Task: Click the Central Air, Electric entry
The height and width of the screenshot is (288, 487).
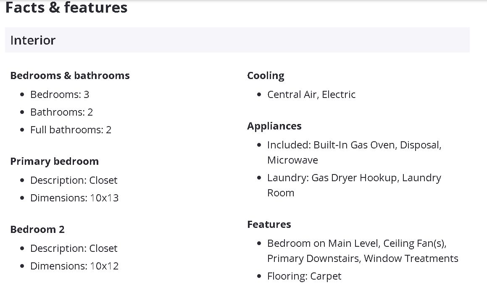Action: click(x=311, y=95)
